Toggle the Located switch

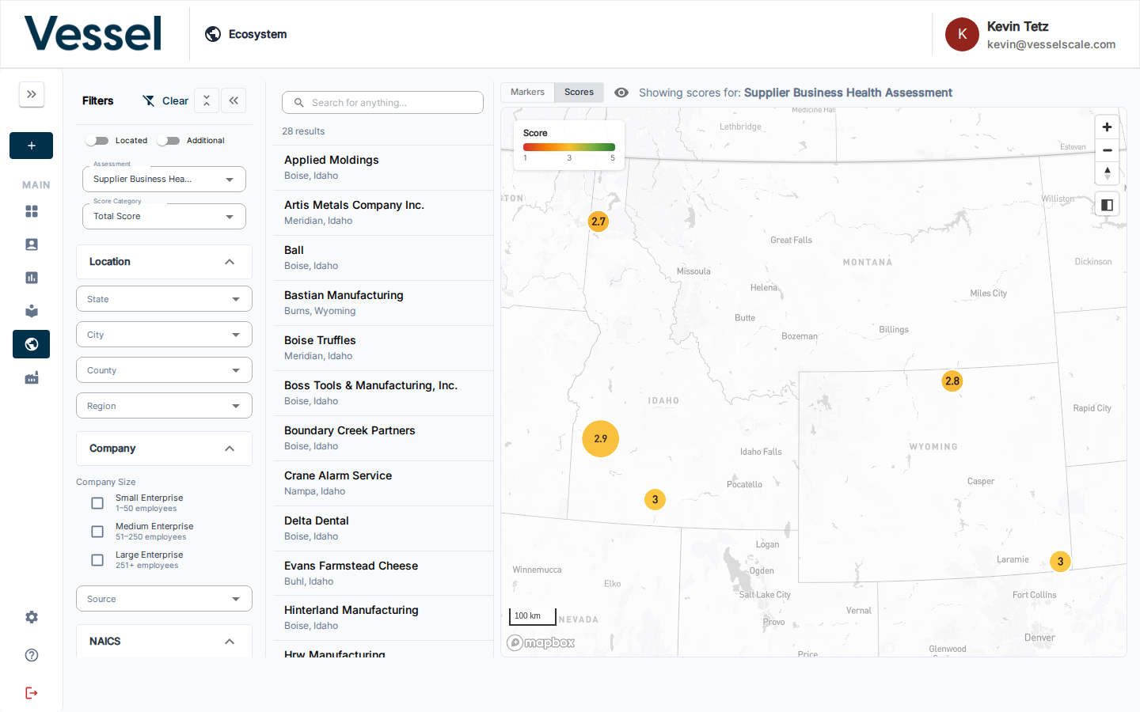97,141
